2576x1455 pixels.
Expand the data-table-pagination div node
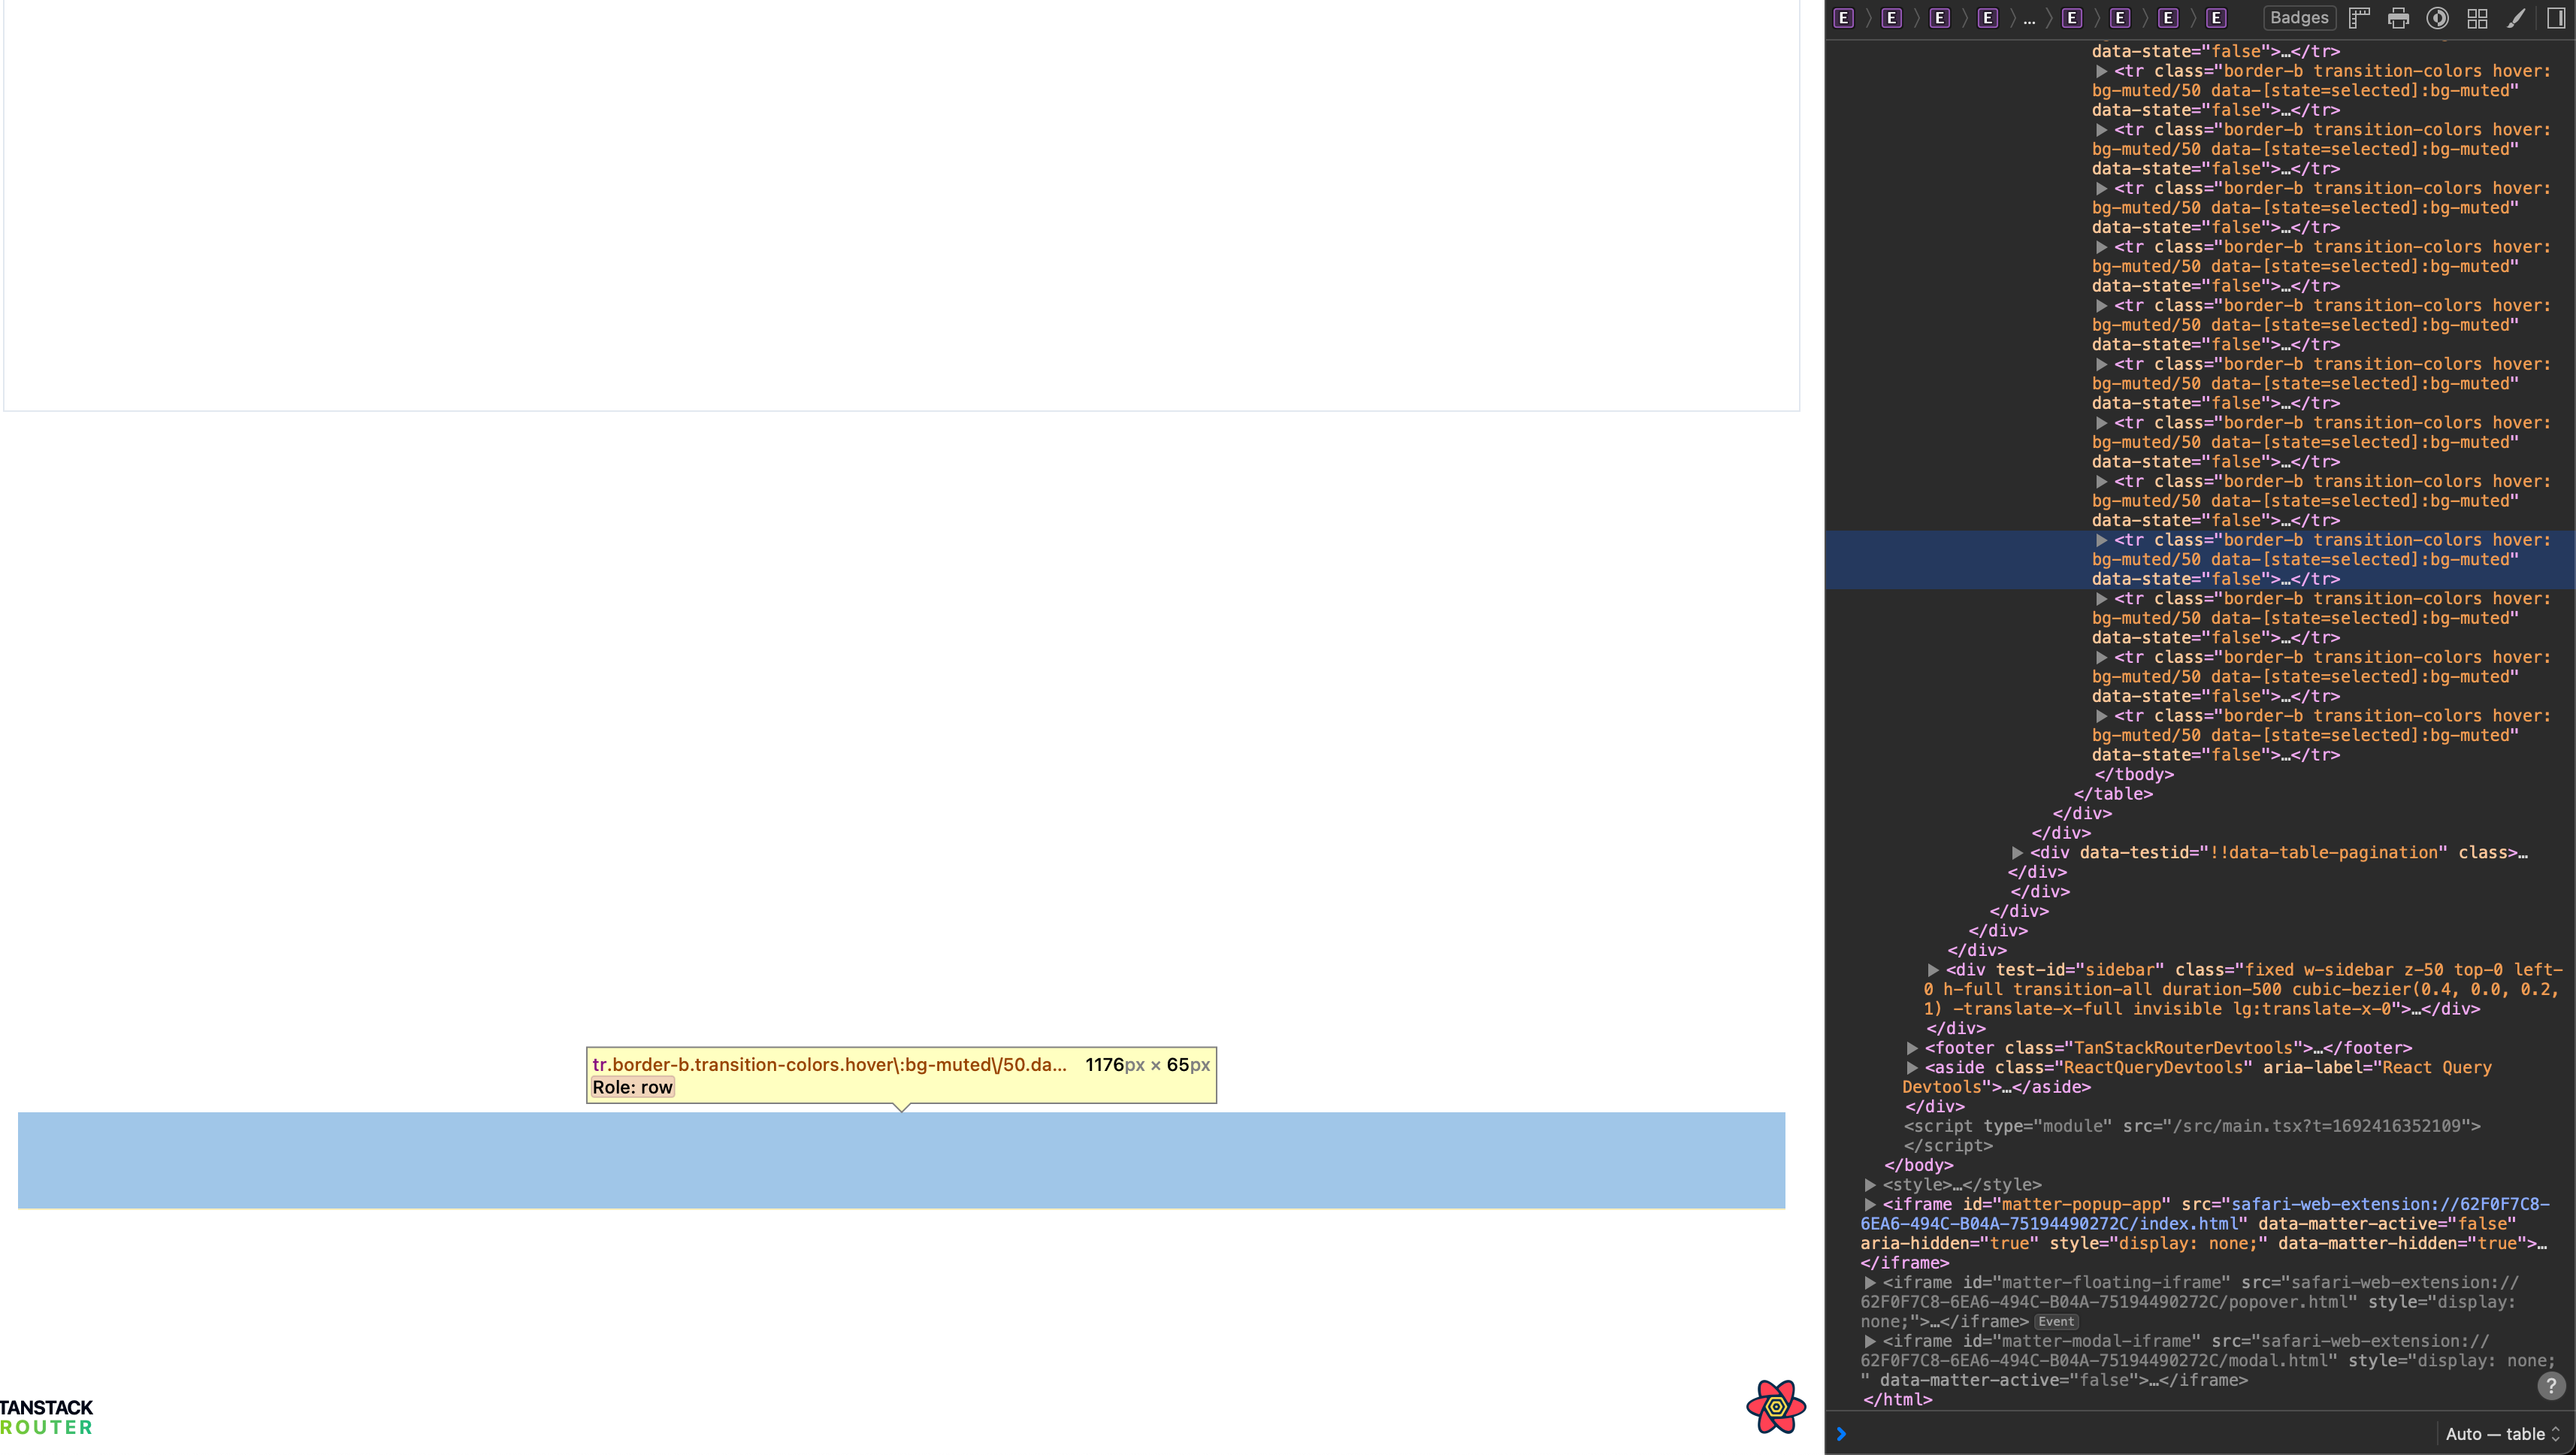click(x=2017, y=853)
